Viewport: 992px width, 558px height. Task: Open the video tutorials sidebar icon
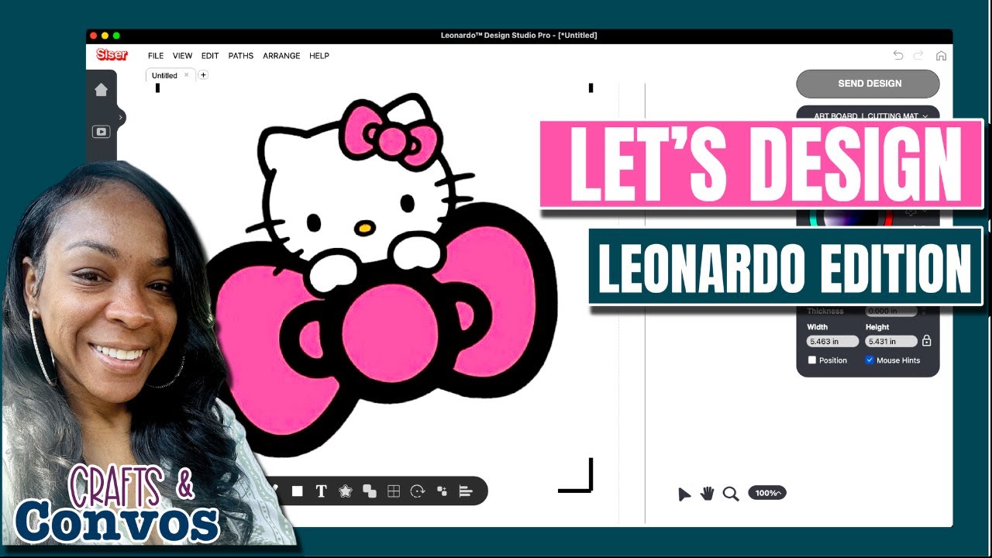(x=101, y=132)
